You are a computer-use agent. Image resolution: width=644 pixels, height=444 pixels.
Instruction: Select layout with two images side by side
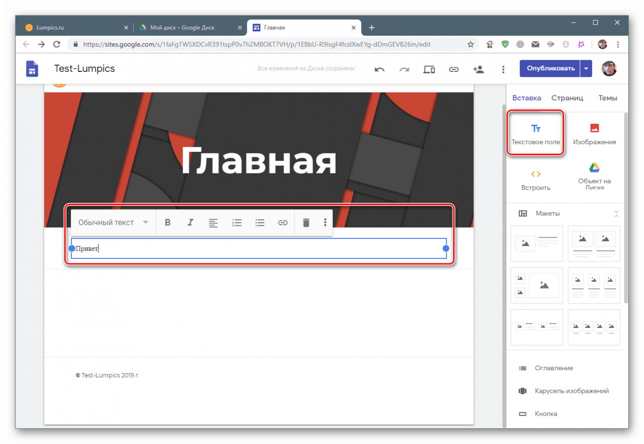(594, 243)
